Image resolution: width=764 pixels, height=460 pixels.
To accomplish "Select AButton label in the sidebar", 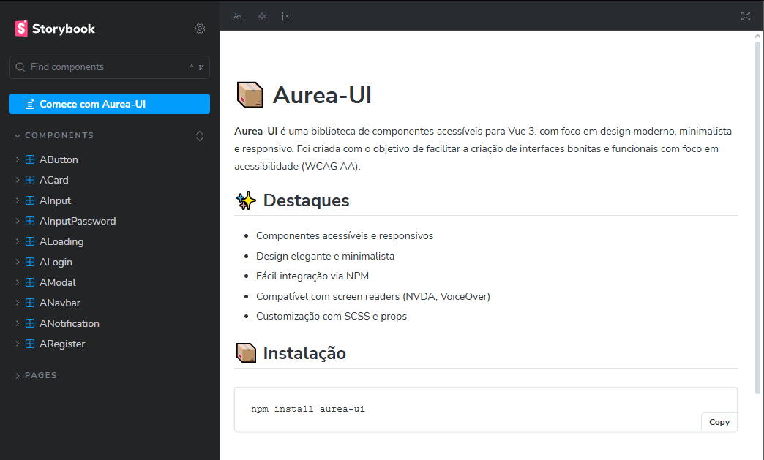I will pyautogui.click(x=59, y=159).
